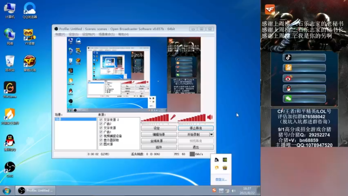348x196 pixels.
Task: Launch 穿越火线 CF desktop shortcut
Action: 30,63
